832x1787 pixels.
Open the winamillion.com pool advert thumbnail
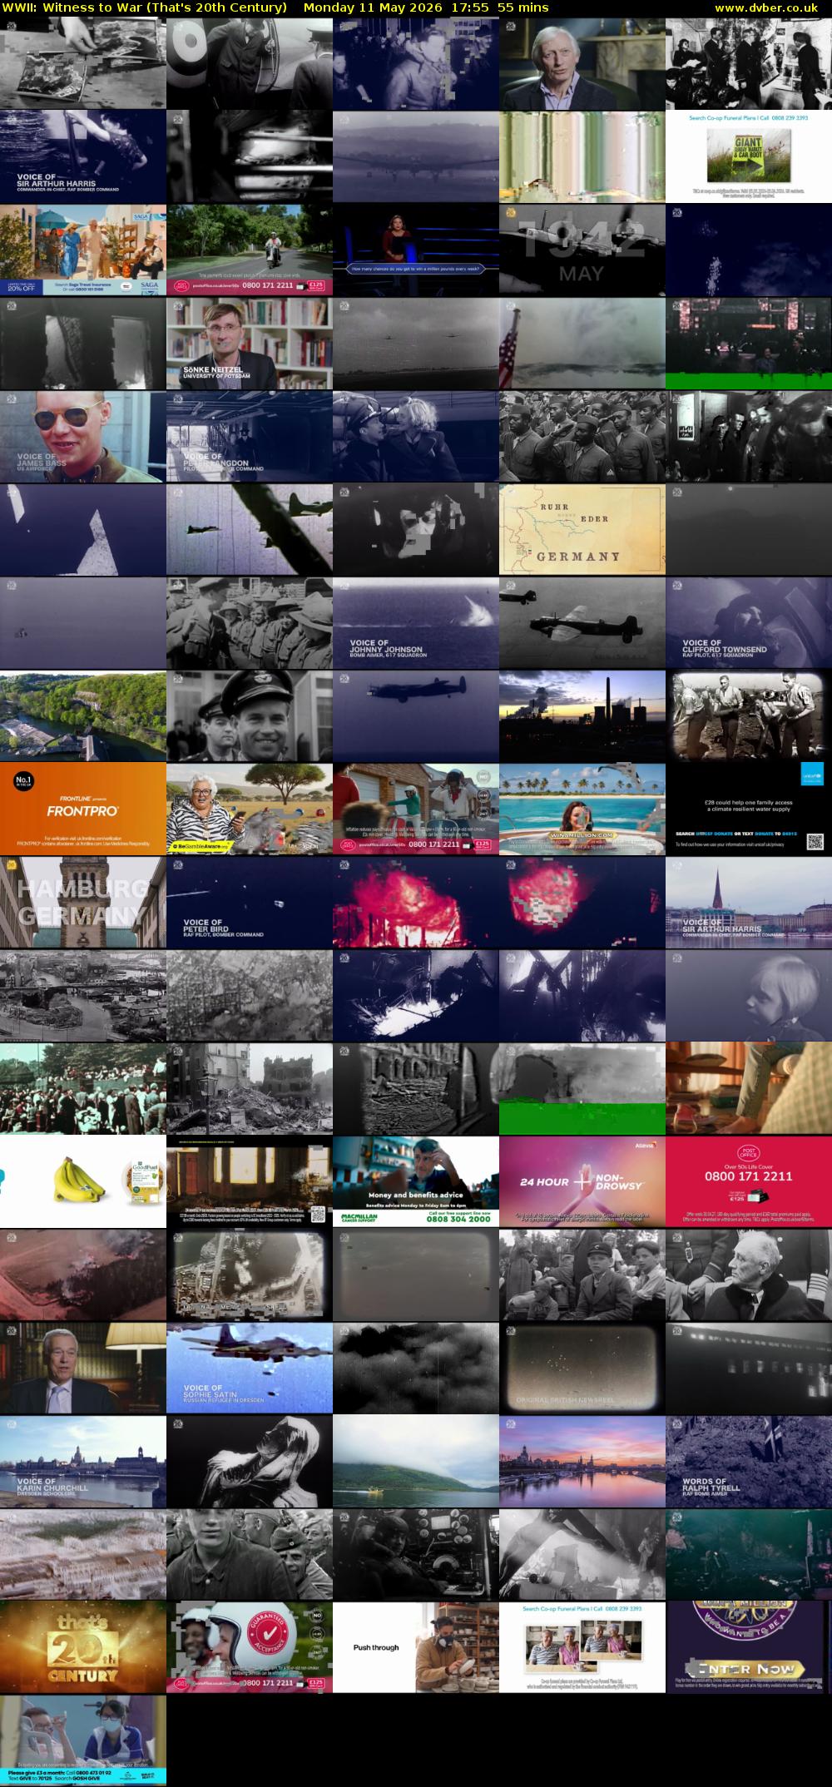pyautogui.click(x=582, y=809)
